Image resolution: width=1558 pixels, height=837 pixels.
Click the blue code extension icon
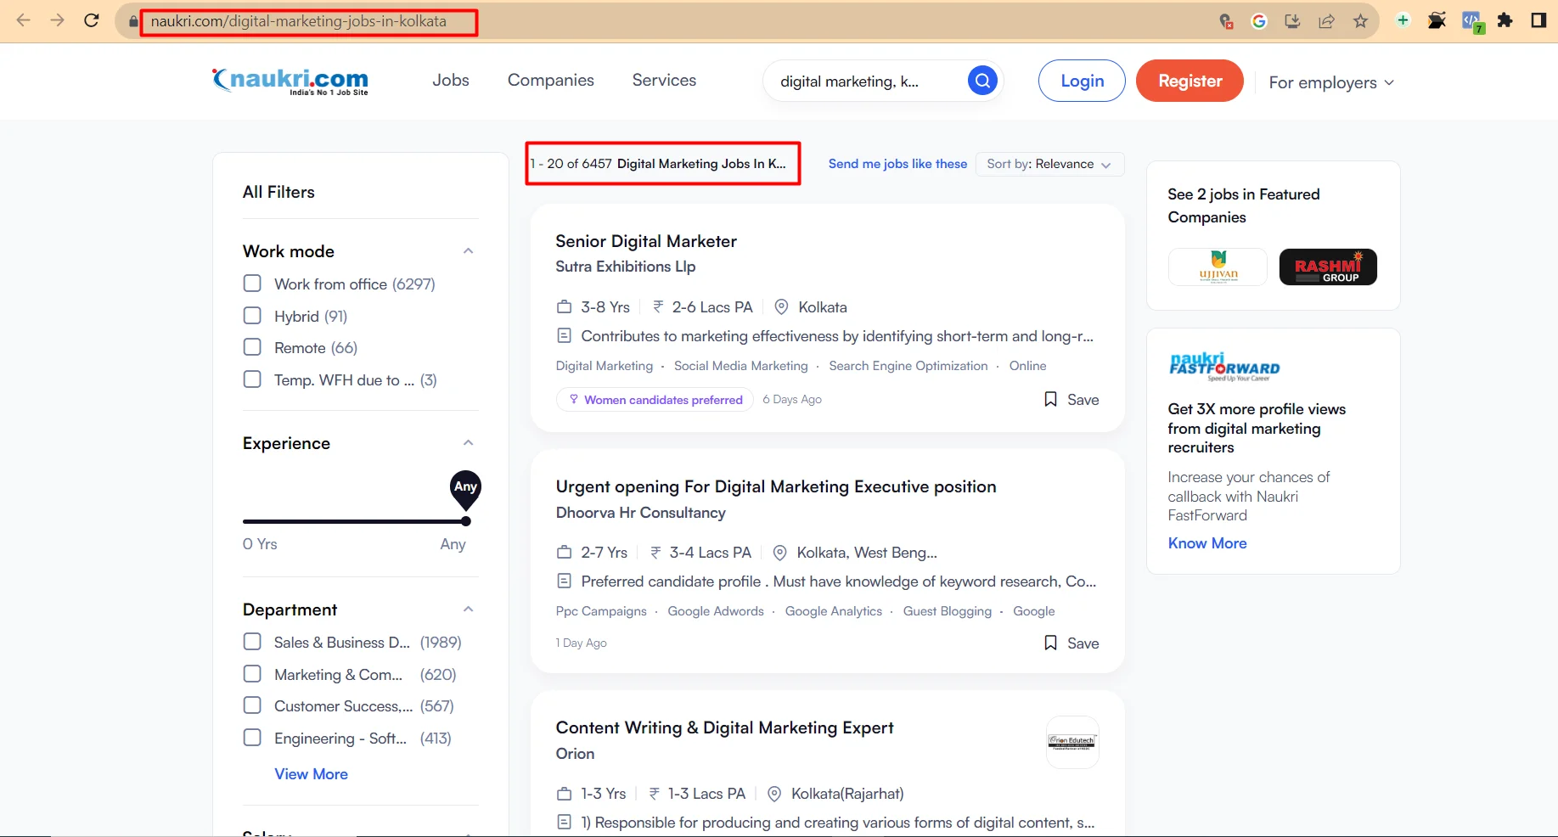pyautogui.click(x=1471, y=21)
